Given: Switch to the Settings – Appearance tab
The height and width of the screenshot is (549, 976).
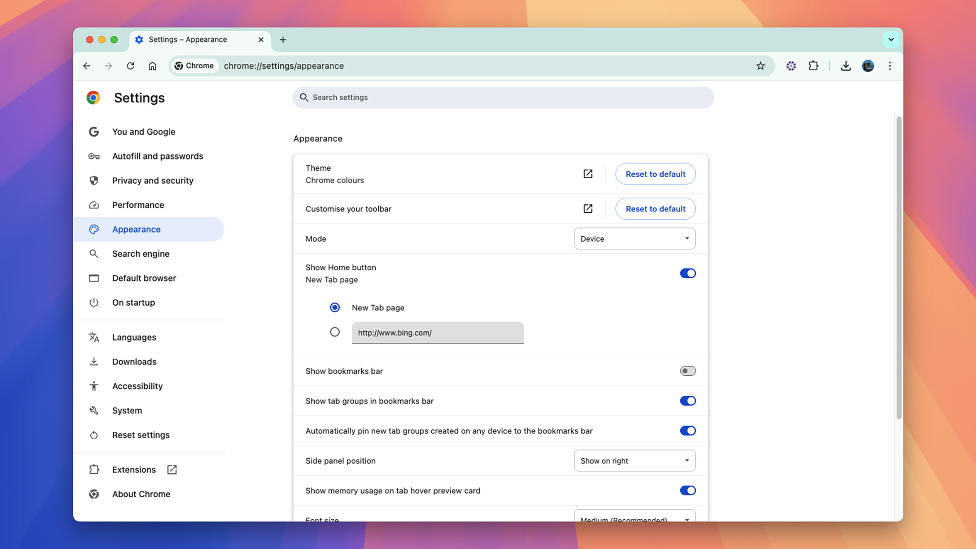Looking at the screenshot, I should pyautogui.click(x=188, y=40).
